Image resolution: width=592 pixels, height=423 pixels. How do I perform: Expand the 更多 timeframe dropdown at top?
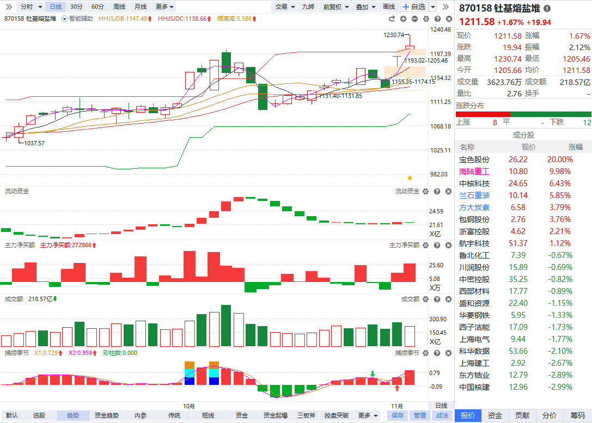point(164,7)
